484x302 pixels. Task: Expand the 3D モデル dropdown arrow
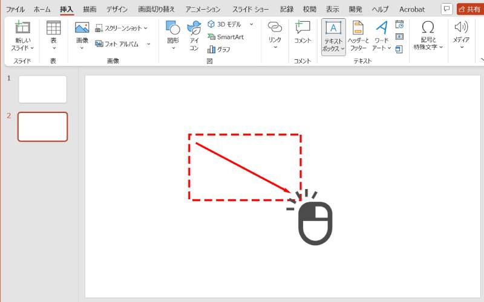point(251,24)
